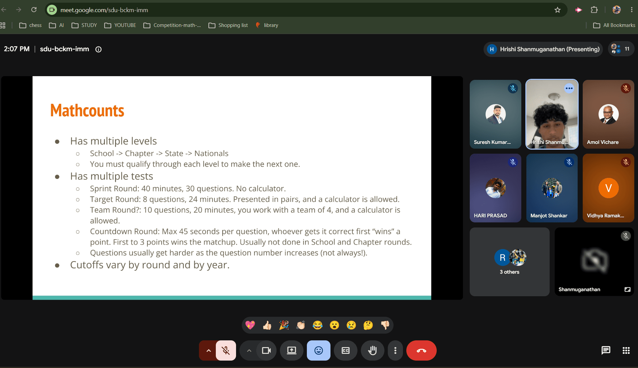Open the apps grid in bookmarks bar
Screen dimensions: 638x368
coord(3,25)
